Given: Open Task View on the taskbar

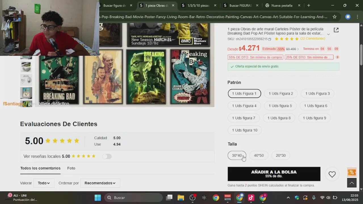Looking at the screenshot, I should click(169, 197).
